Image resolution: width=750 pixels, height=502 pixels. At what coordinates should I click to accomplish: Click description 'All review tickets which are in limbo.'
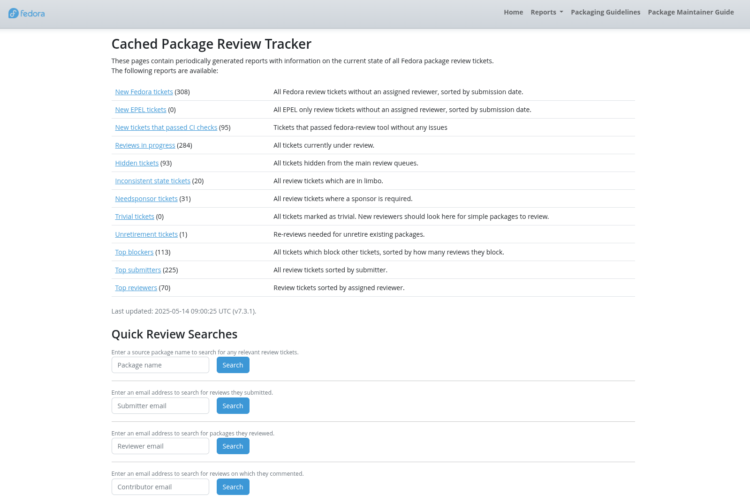(328, 181)
